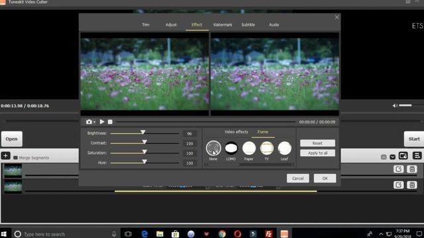Choose the TV frame style

pyautogui.click(x=266, y=148)
